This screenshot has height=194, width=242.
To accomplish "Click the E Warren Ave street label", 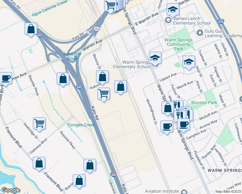I will coord(147,19).
